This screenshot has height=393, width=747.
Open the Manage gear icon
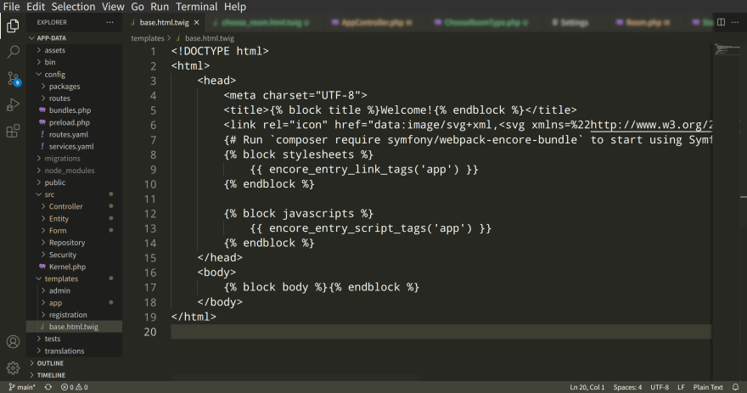point(13,368)
